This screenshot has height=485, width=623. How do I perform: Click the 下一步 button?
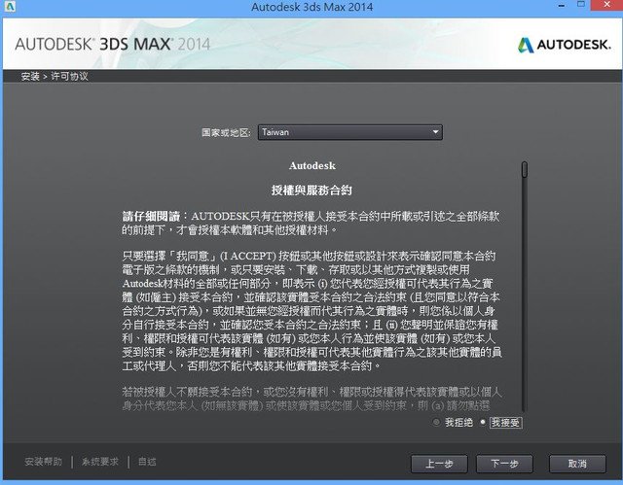tap(504, 464)
